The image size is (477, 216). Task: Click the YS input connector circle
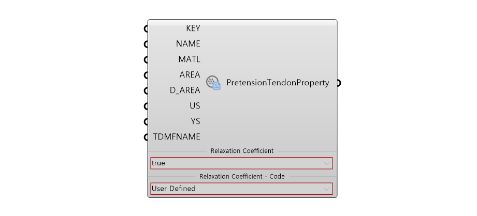click(x=146, y=121)
